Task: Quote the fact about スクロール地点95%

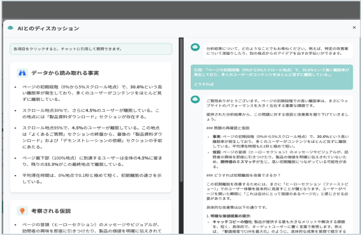Action: click(92, 137)
